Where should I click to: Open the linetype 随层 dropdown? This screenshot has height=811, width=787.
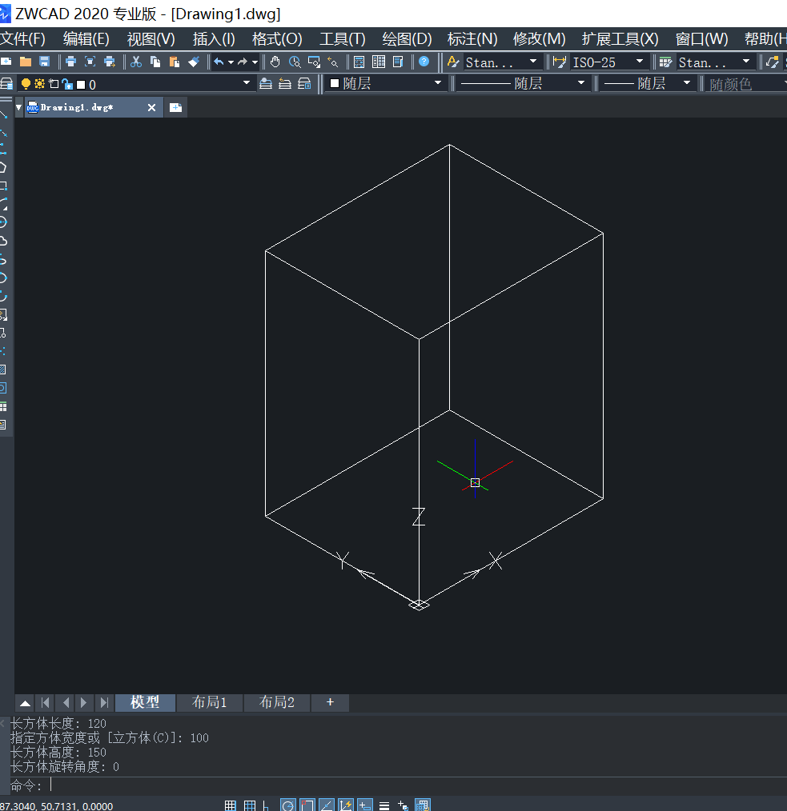click(x=580, y=82)
